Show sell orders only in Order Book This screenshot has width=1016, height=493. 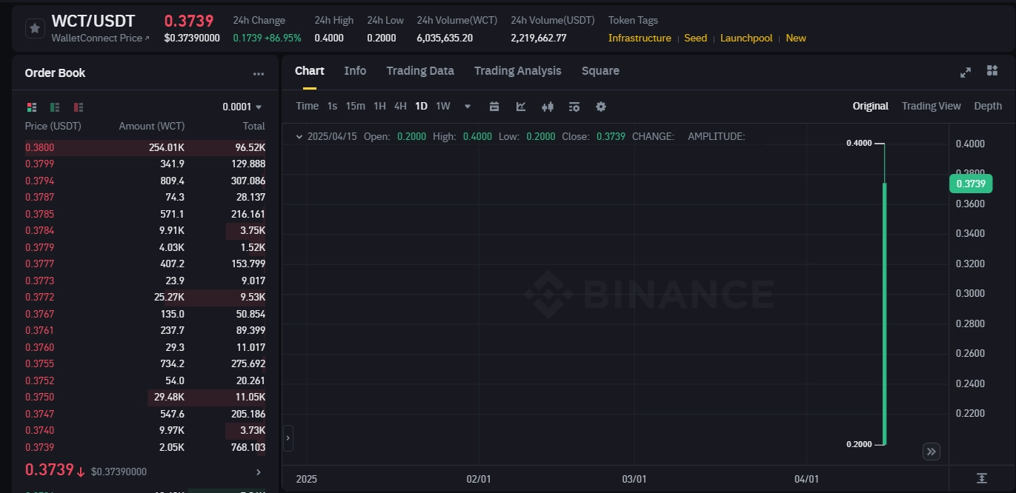78,107
